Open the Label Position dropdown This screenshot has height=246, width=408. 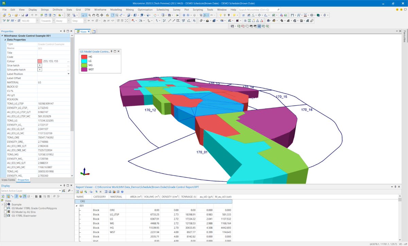pos(68,74)
